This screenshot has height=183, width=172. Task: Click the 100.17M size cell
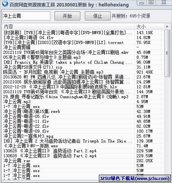(x=144, y=131)
